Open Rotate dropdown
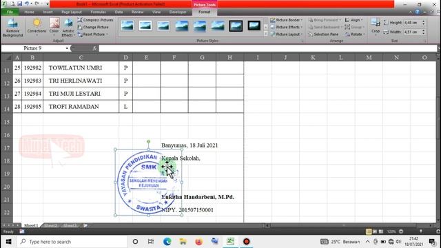 coord(355,34)
